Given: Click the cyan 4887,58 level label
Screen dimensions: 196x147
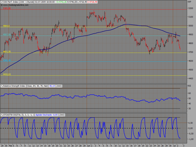Looking at the screenshot, I should click(7, 34).
